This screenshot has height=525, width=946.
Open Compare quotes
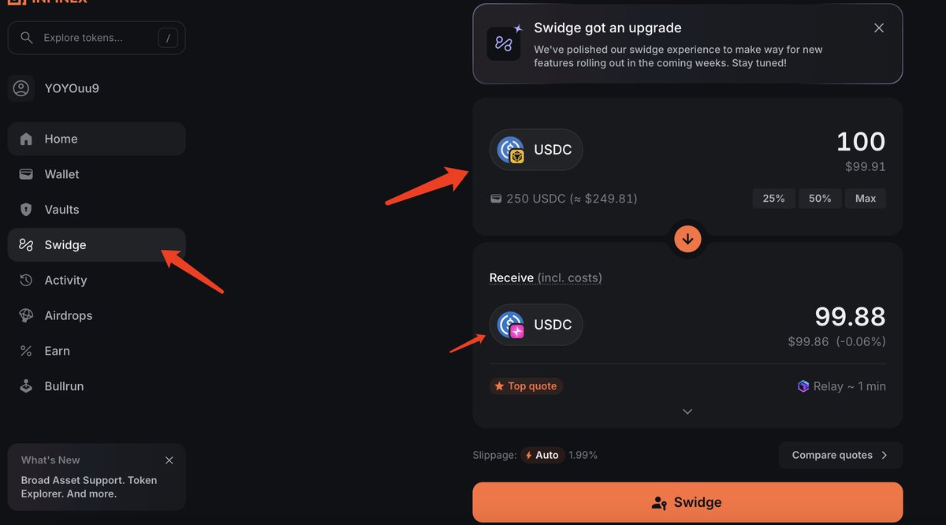coord(840,455)
